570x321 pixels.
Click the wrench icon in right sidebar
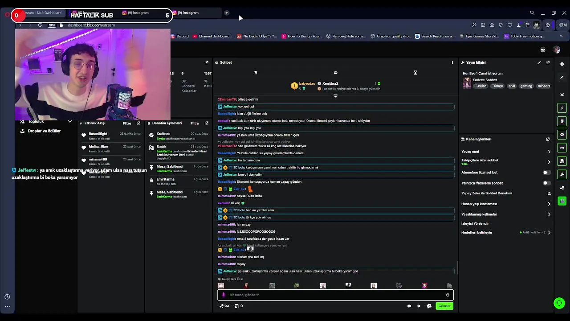pyautogui.click(x=562, y=174)
